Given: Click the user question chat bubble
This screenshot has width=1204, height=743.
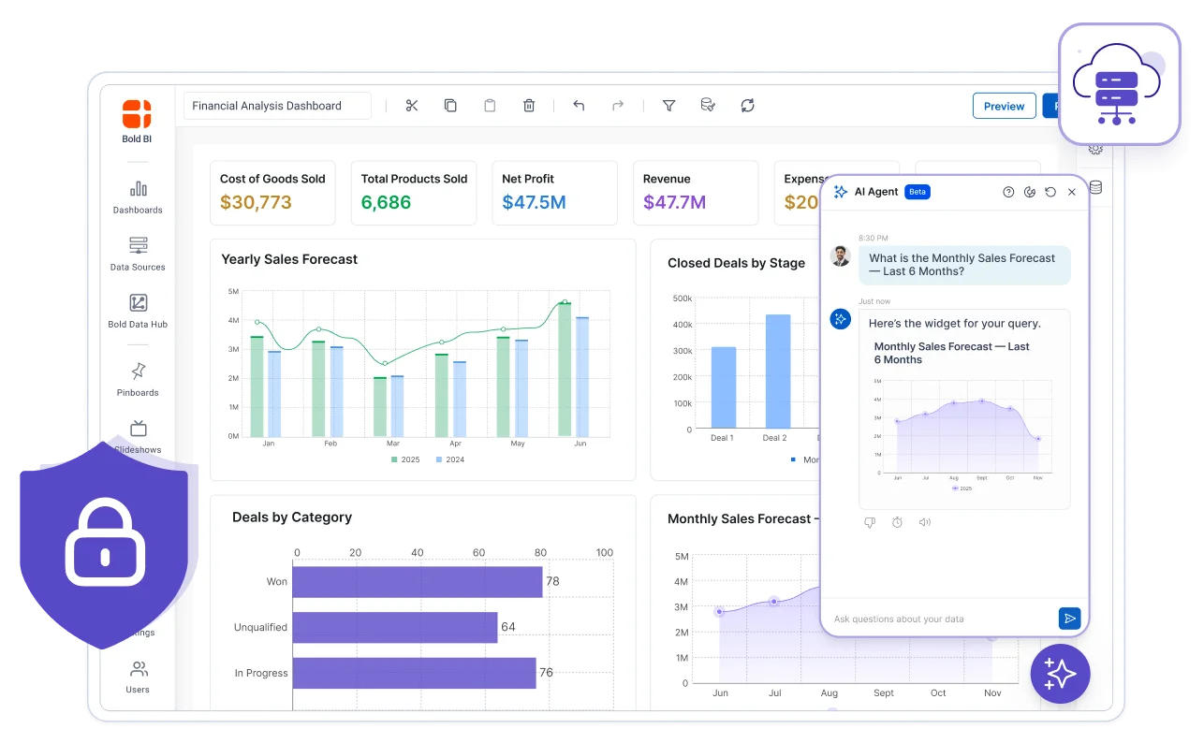Looking at the screenshot, I should point(964,265).
